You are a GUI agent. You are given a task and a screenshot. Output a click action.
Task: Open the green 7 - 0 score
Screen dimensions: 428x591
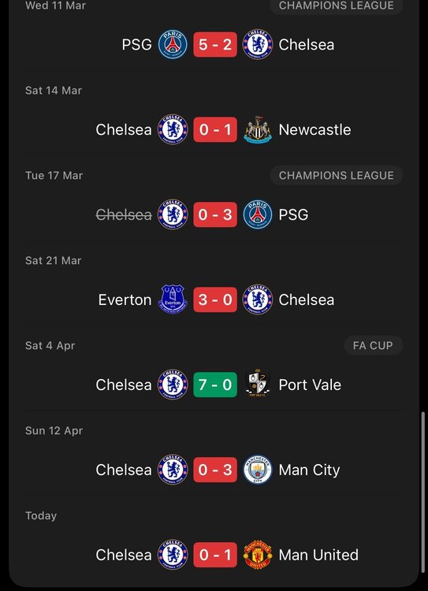[215, 385]
